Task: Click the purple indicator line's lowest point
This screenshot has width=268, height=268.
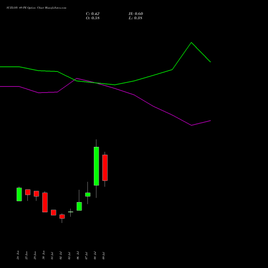Action: click(191, 125)
